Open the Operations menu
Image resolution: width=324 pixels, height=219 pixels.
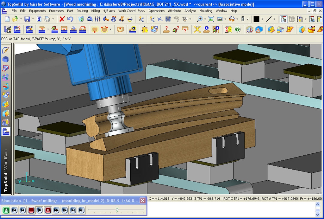click(x=156, y=11)
